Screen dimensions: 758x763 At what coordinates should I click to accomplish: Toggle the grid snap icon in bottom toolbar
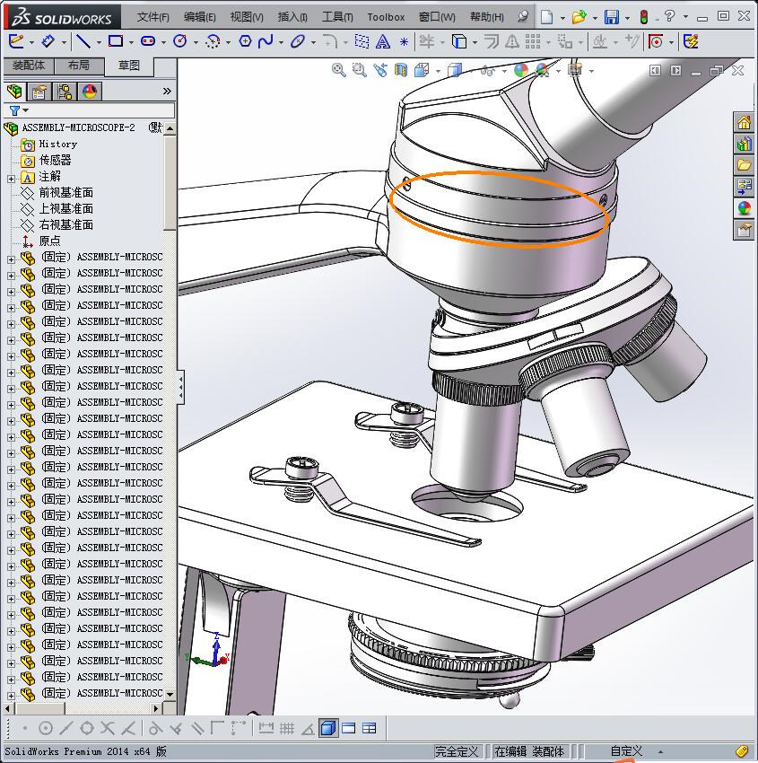tap(287, 728)
